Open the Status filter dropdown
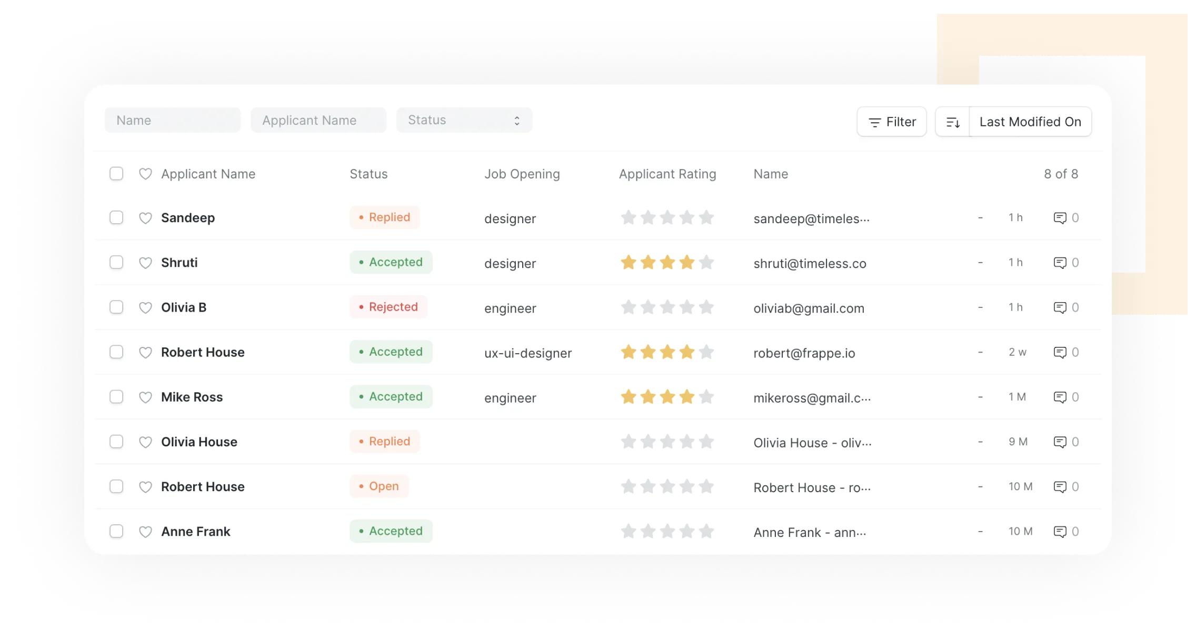The image size is (1196, 639). coord(464,120)
